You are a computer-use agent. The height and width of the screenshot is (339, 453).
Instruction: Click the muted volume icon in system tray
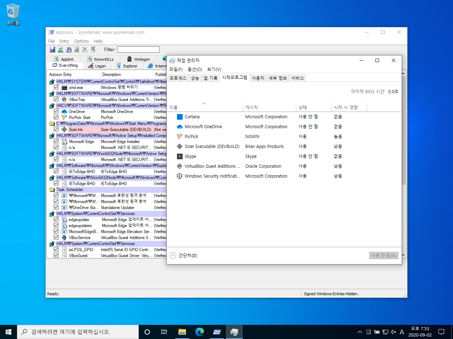[x=394, y=332]
